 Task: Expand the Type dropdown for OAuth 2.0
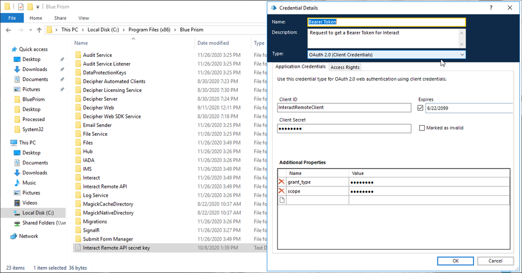click(x=462, y=54)
